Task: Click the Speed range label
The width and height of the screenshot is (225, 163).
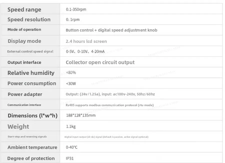Action: [24, 10]
